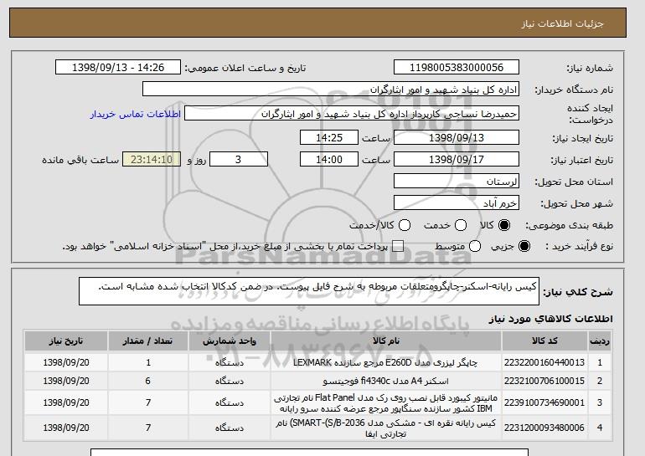Viewport: 645px width, 456px height.
Task: Click creation time field 14:25
Action: coord(329,137)
